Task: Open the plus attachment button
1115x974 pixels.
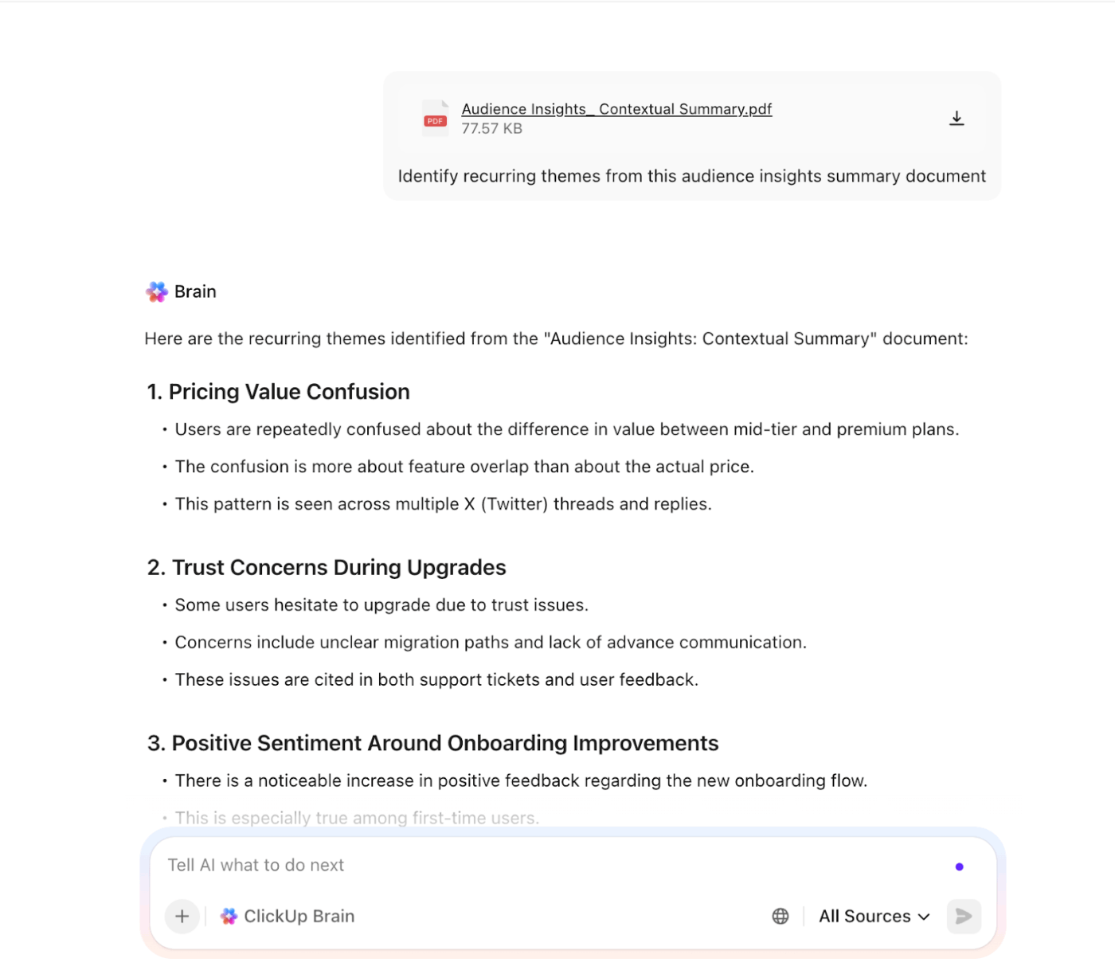Action: [182, 916]
